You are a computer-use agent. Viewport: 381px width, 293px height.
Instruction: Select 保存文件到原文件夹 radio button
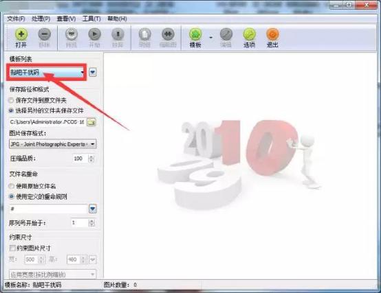click(x=11, y=100)
